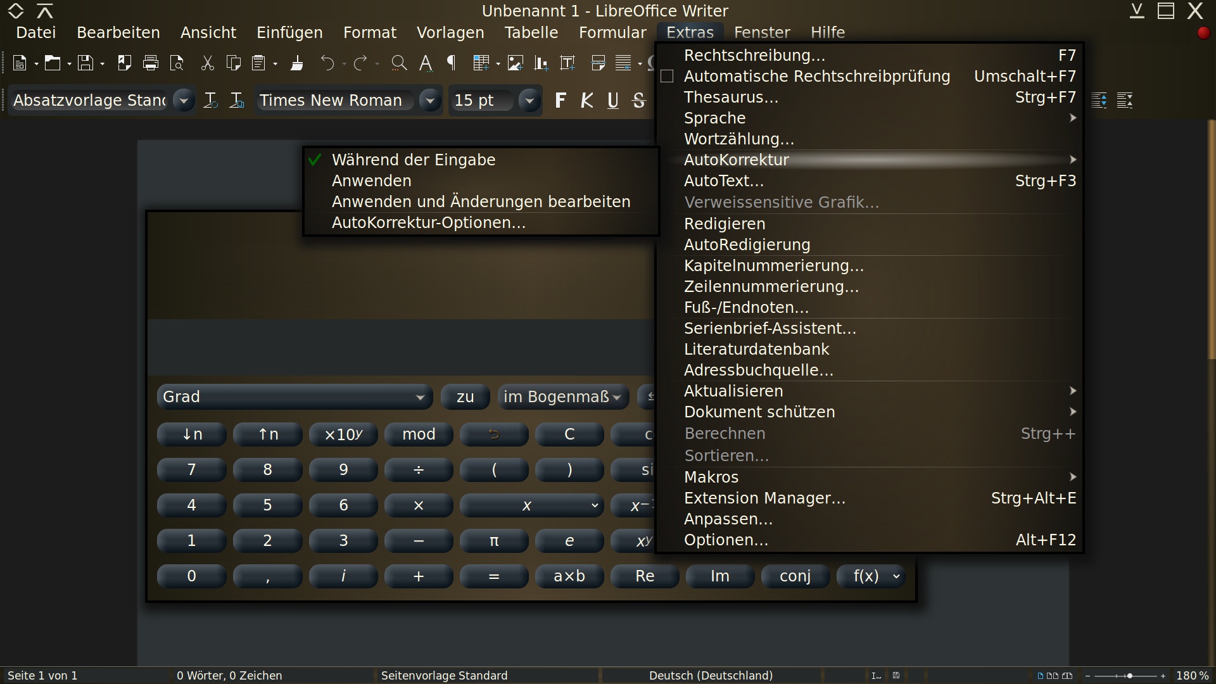
Task: Toggle Italic formatting (K)
Action: click(x=587, y=100)
